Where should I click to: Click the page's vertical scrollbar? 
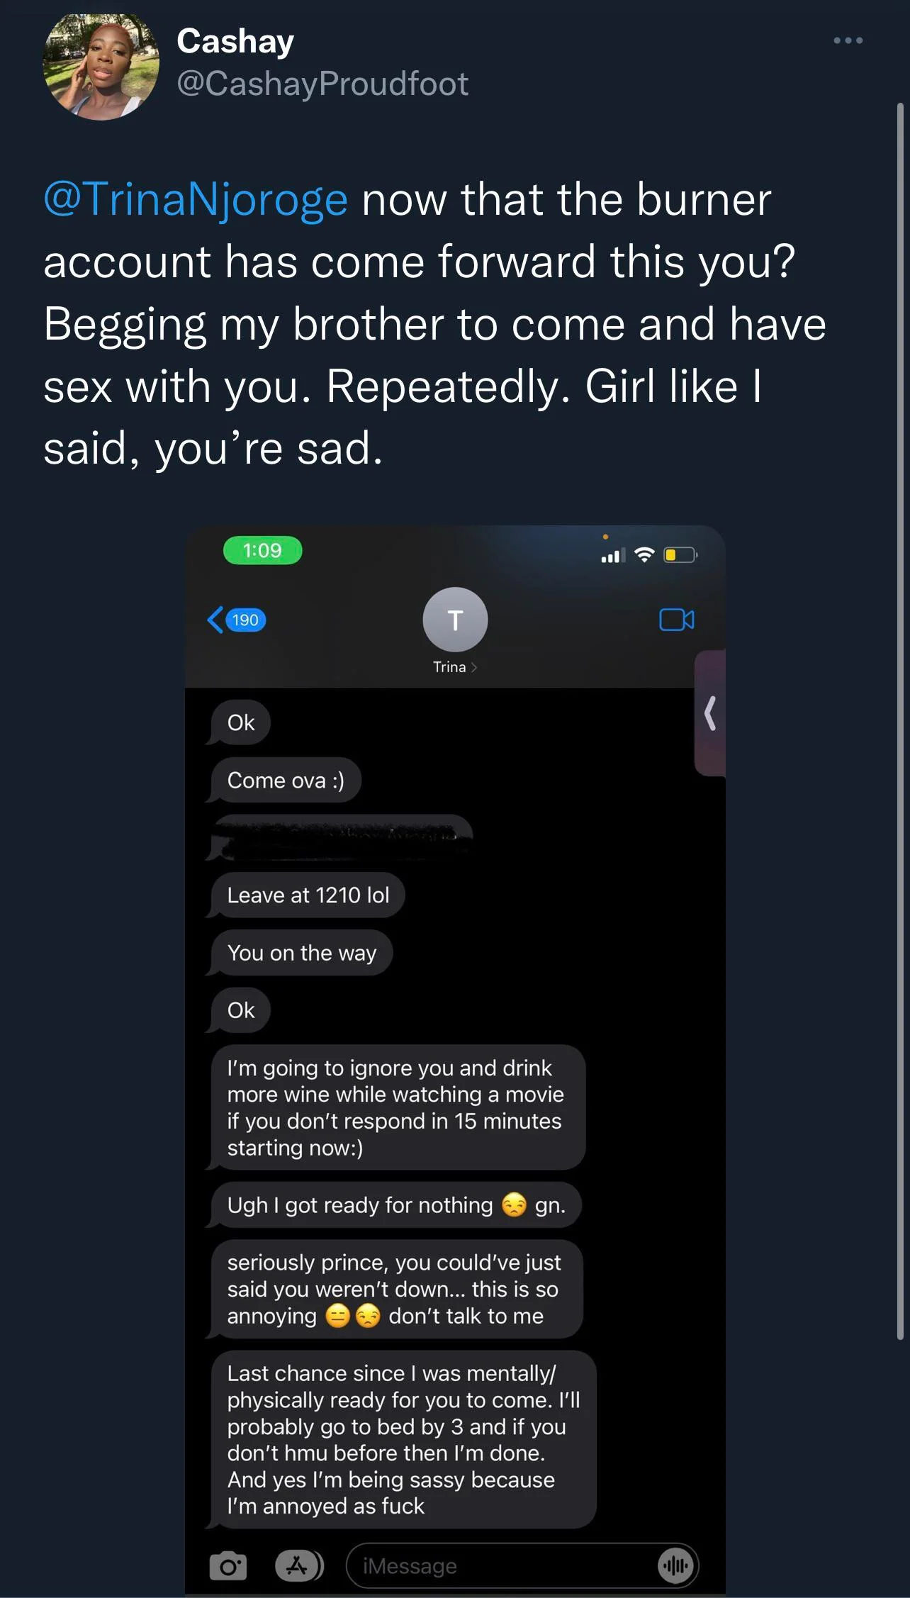click(x=900, y=721)
